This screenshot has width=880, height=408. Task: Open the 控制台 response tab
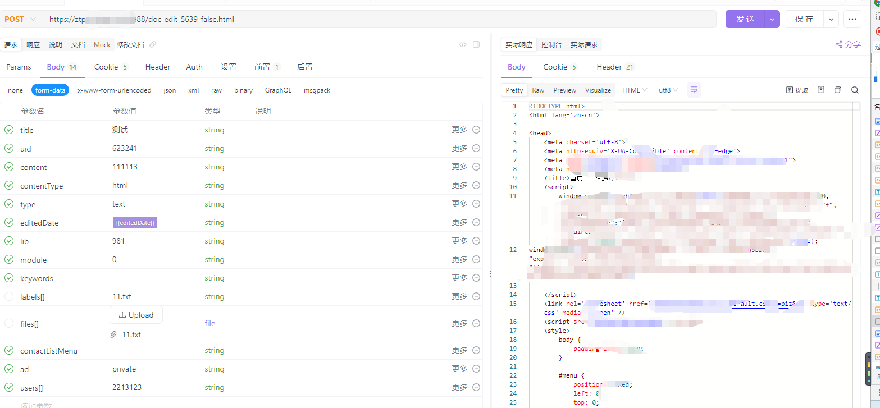551,45
